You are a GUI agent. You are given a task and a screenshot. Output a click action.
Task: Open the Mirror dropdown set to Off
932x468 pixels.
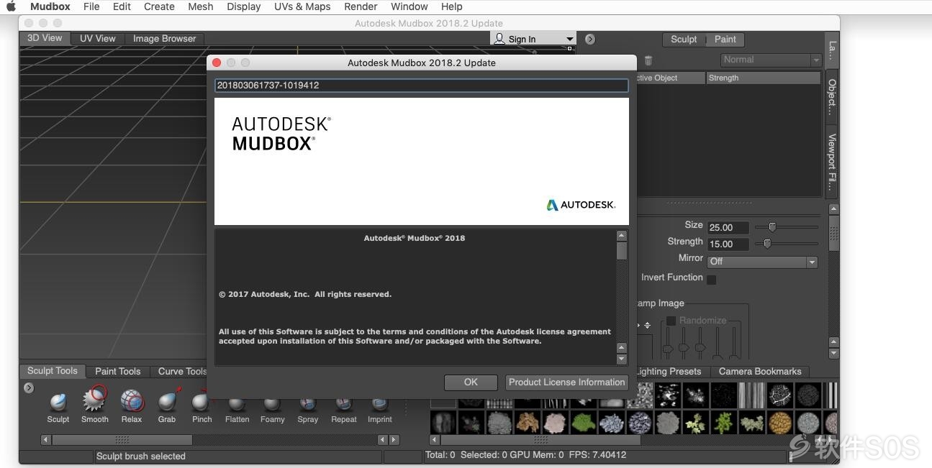click(762, 262)
